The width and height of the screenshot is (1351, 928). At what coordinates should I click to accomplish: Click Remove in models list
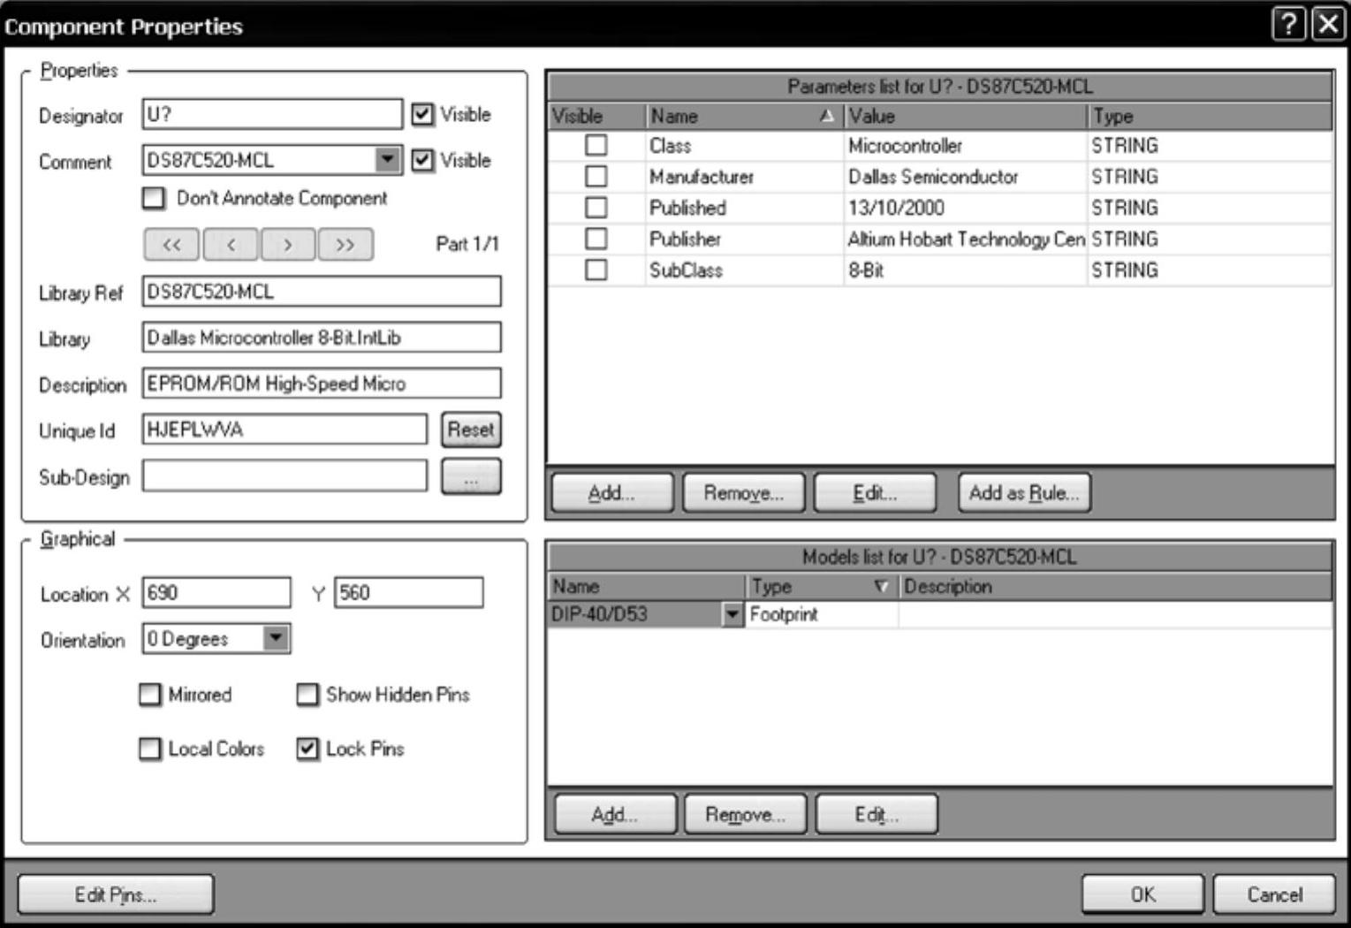[746, 814]
